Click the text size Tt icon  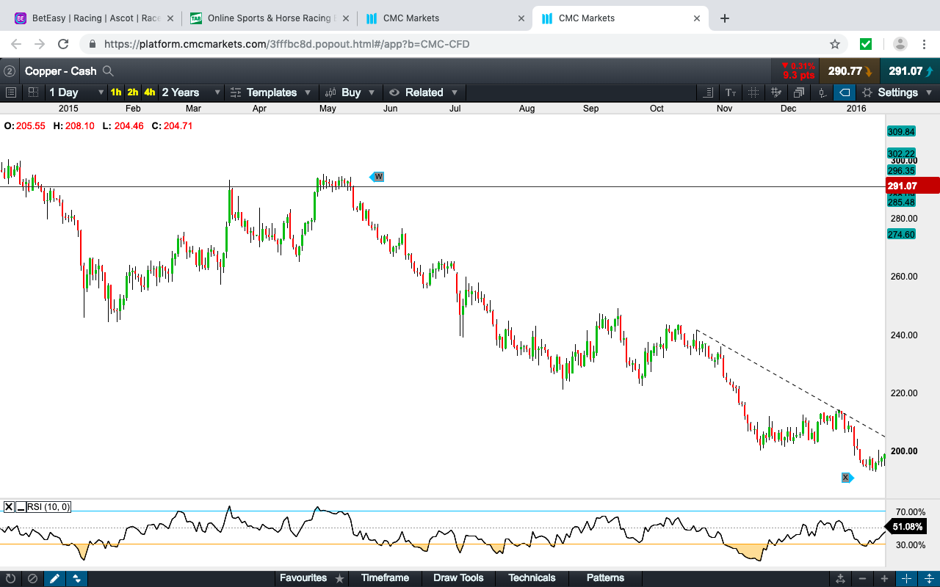click(729, 92)
